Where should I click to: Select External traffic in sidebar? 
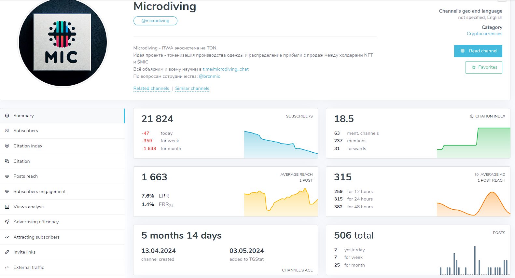coord(62,267)
